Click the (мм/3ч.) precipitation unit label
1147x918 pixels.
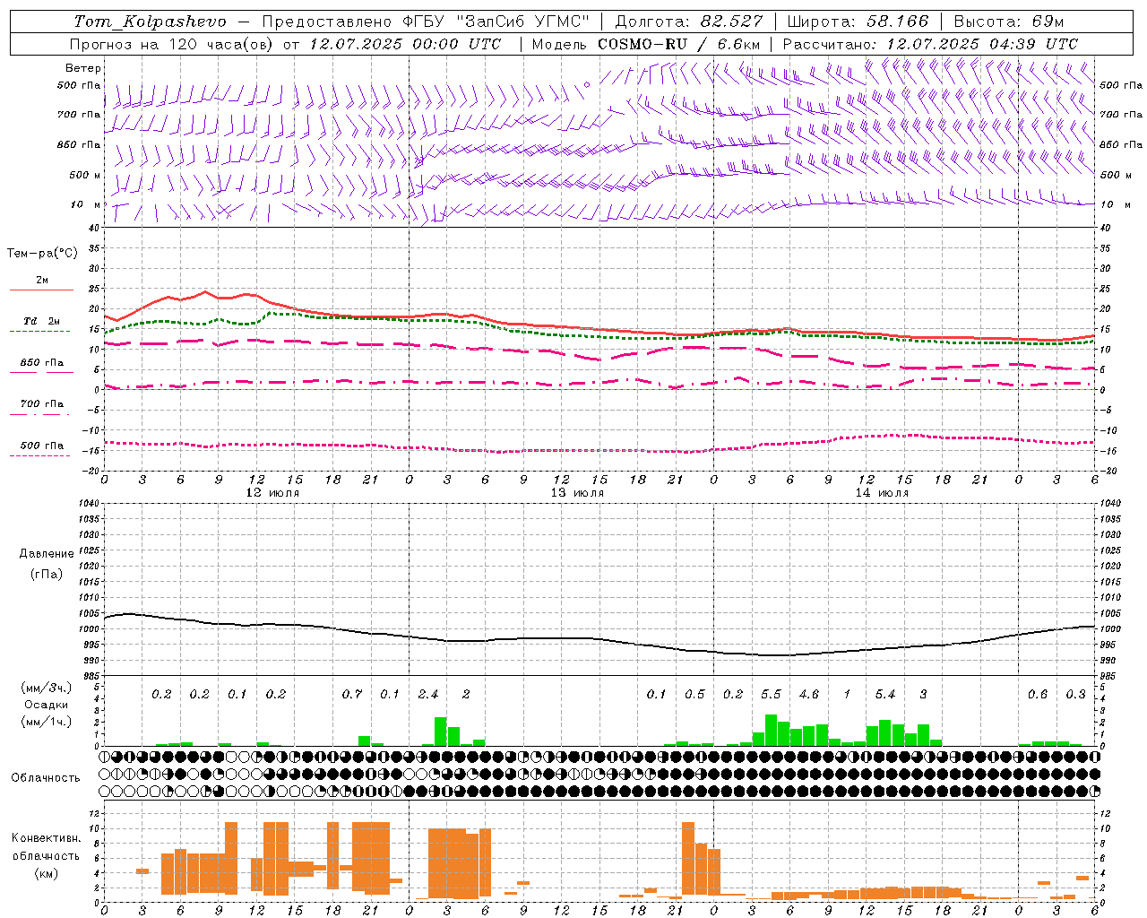coord(45,688)
